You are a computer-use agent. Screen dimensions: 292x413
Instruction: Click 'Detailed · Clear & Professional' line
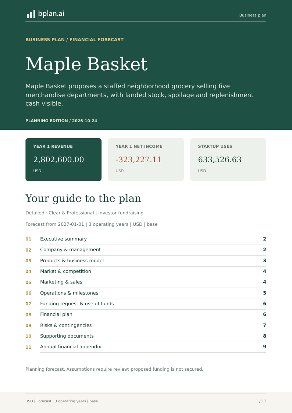85,213
